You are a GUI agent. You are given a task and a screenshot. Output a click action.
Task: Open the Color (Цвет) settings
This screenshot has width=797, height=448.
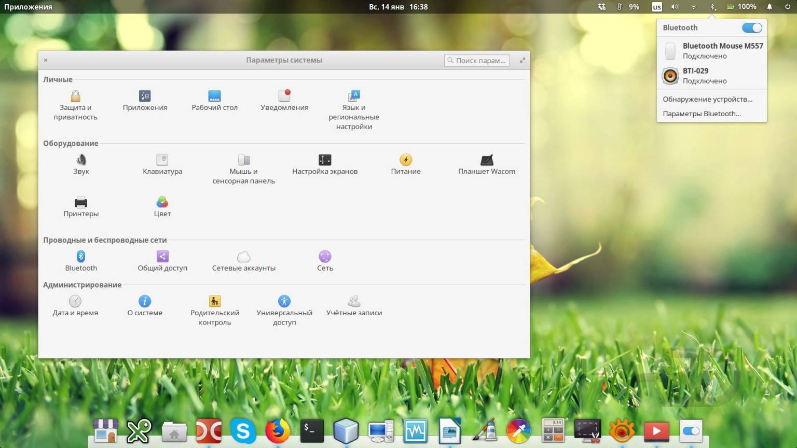click(162, 206)
